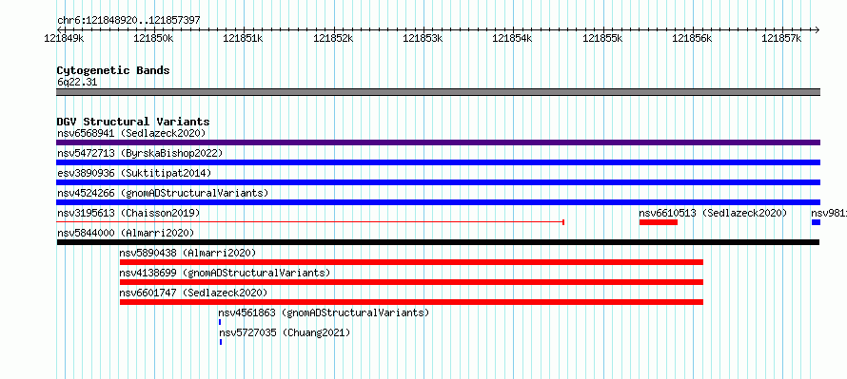Click the nsv6601747 (Sedlazeck2020) label

pyautogui.click(x=193, y=293)
